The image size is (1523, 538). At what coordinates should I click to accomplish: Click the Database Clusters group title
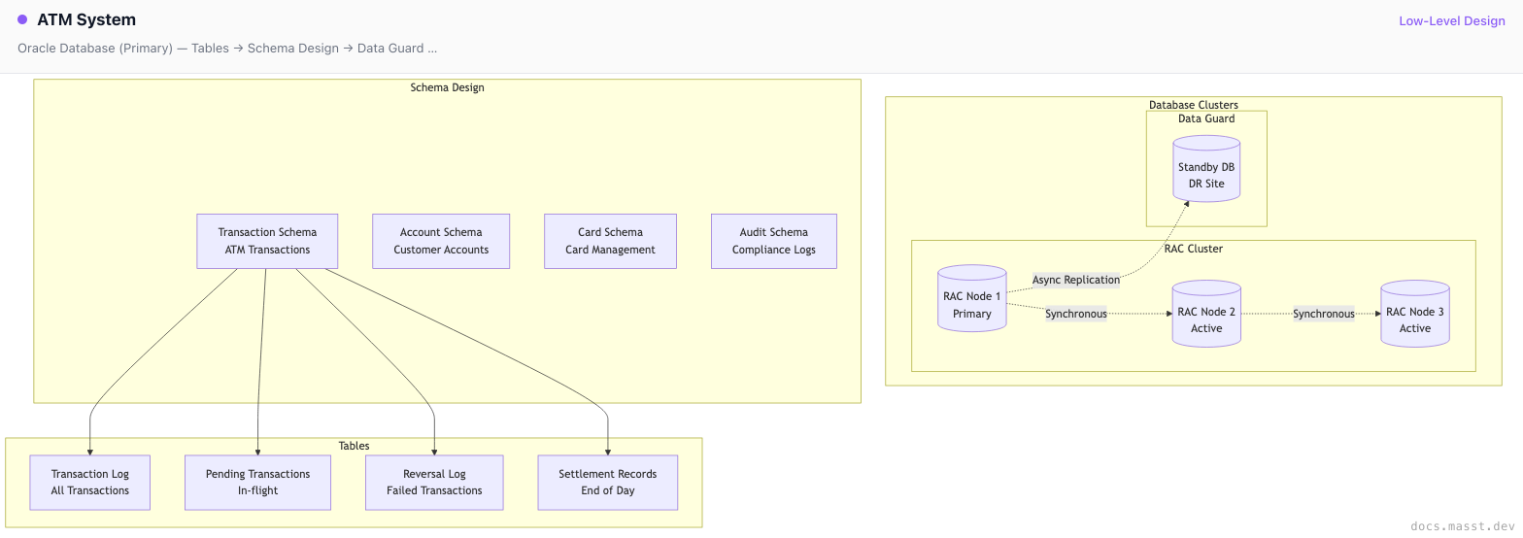[x=1194, y=105]
